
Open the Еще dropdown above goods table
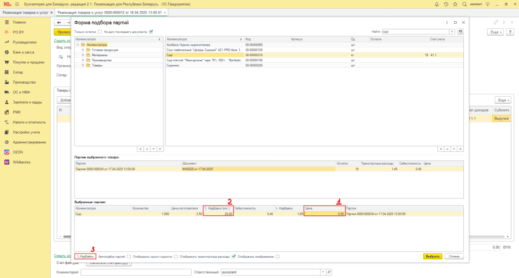click(x=503, y=100)
